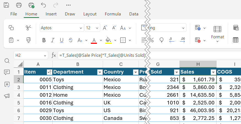Select row 4 header
The width and height of the screenshot is (241, 124).
click(x=19, y=95)
